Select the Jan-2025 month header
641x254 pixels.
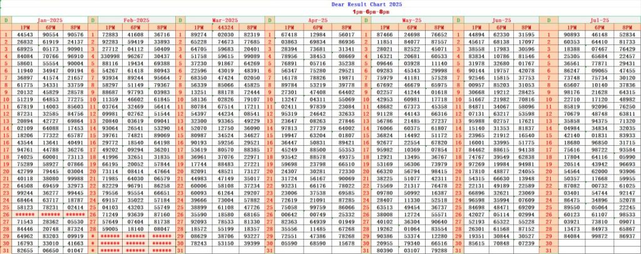pyautogui.click(x=50, y=20)
